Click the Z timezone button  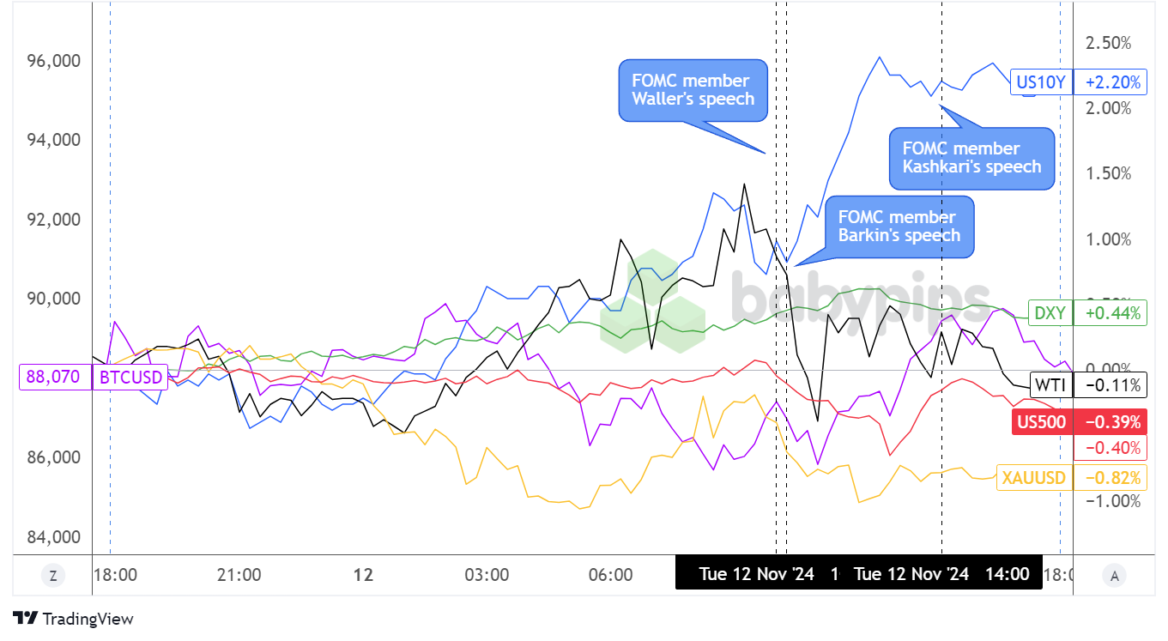pyautogui.click(x=53, y=576)
